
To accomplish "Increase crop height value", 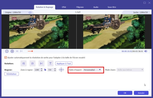I will (55, 69).
